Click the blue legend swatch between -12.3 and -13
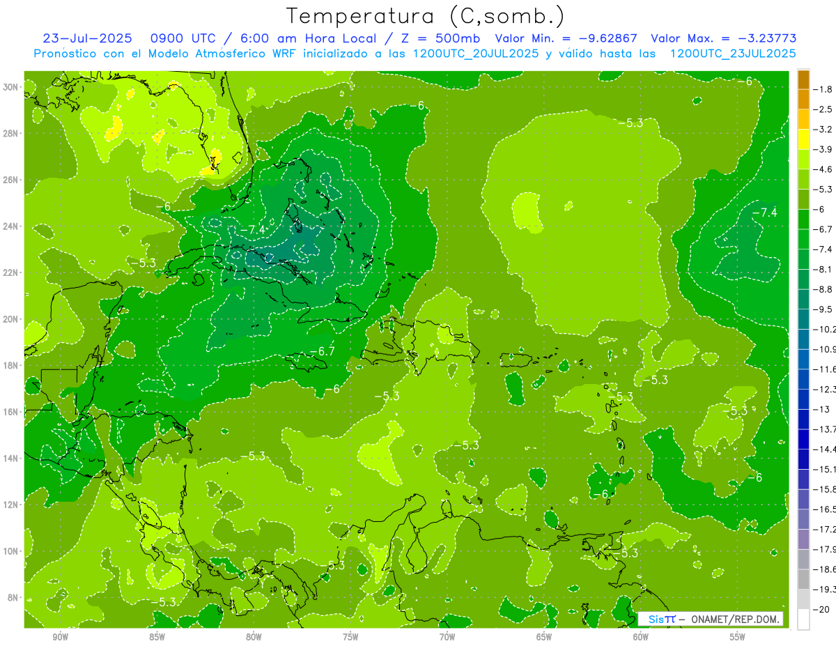 click(803, 399)
